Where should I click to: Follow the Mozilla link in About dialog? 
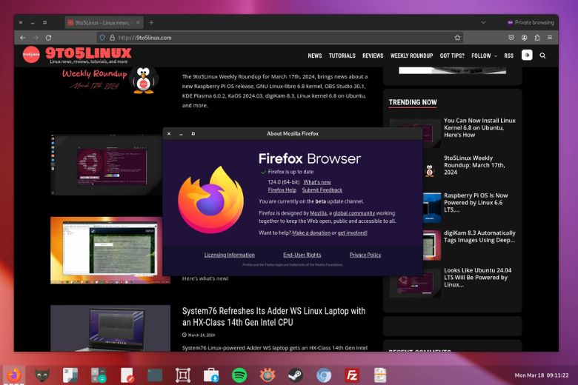click(x=318, y=213)
